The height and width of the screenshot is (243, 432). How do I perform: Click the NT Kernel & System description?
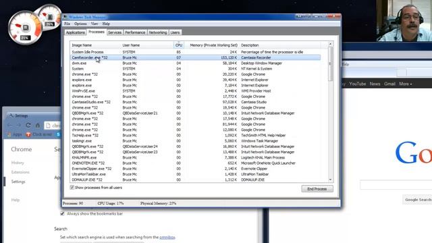point(256,69)
